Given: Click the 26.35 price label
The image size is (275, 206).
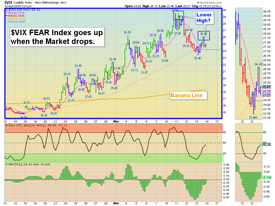Looking at the screenshot, I should click(x=127, y=32).
